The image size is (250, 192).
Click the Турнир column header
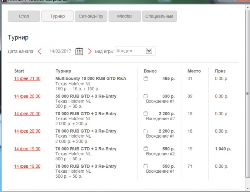tap(63, 71)
